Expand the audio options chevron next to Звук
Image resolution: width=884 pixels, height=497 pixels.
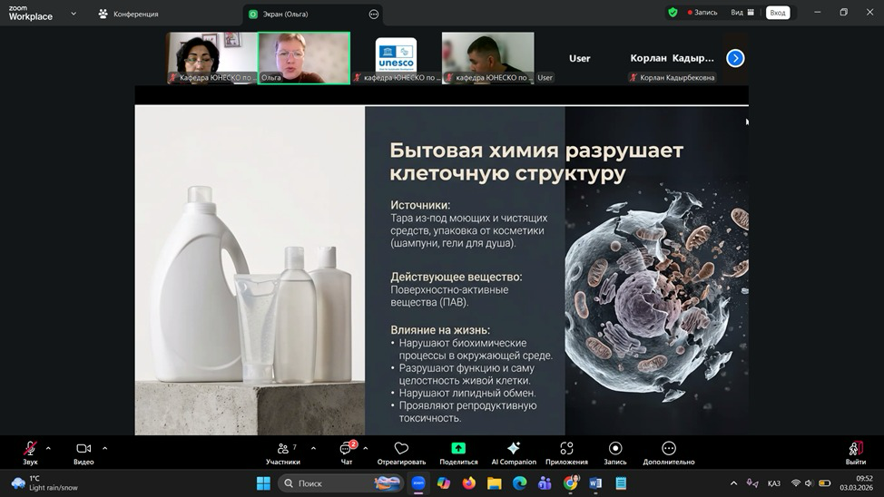tap(48, 448)
